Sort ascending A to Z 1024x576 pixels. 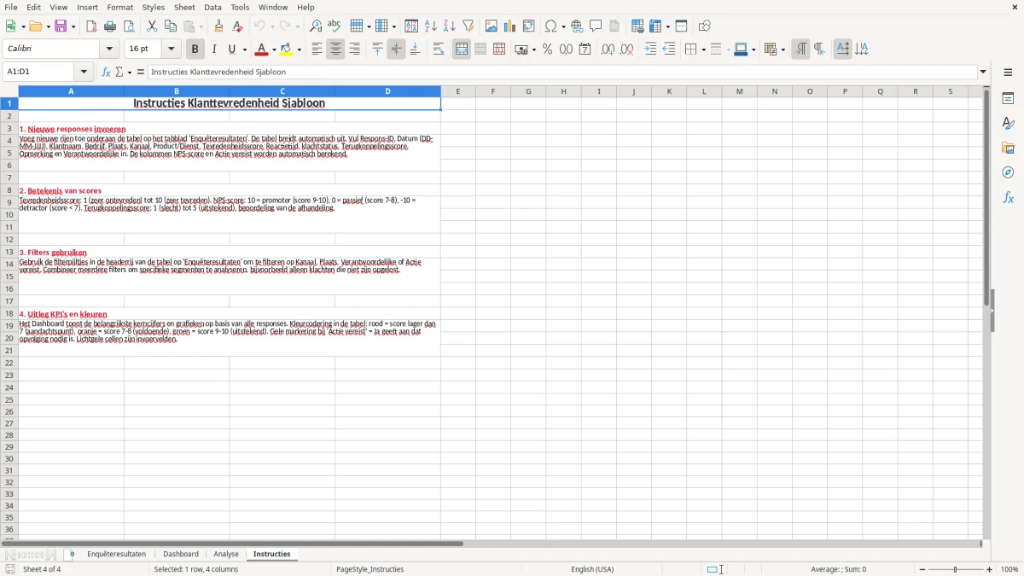[431, 26]
